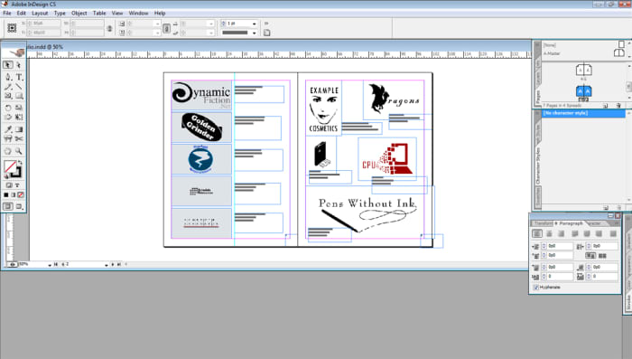Select the Line tool
Screen dimensions: 632x359
tap(19, 87)
